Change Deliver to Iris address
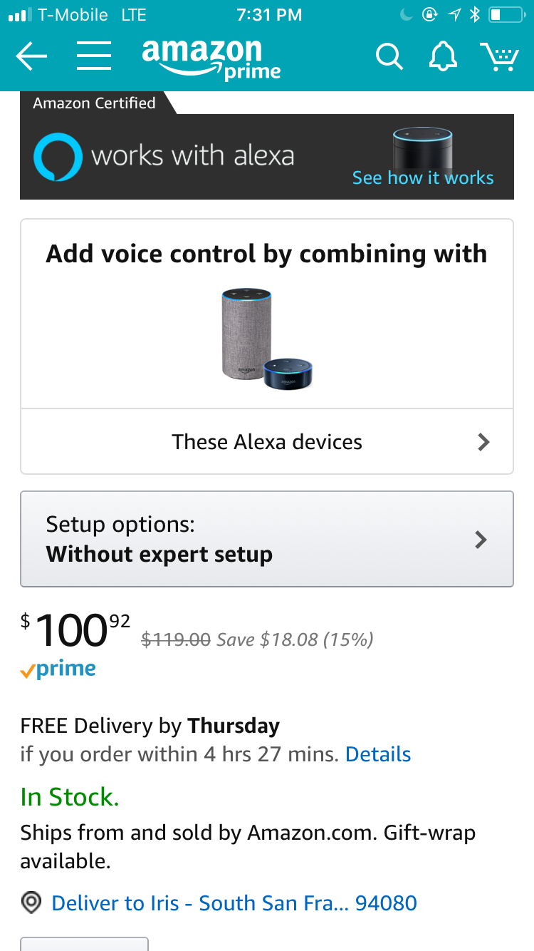Viewport: 534px width, 951px height. coord(234,903)
